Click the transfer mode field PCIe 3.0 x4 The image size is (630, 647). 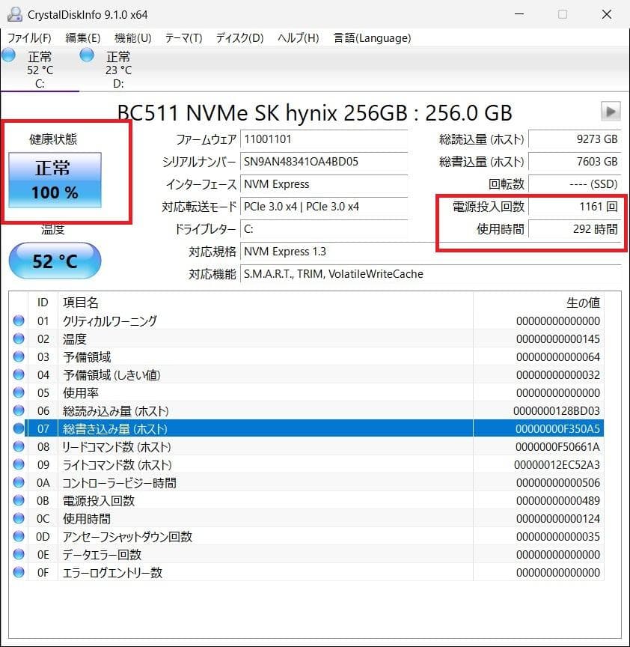(324, 207)
